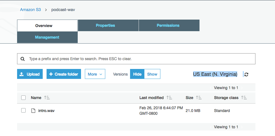Viewport: 275px width, 136px height.
Task: Click the bottom 'Viewing 1 to 1' text
Action: [x=226, y=127]
